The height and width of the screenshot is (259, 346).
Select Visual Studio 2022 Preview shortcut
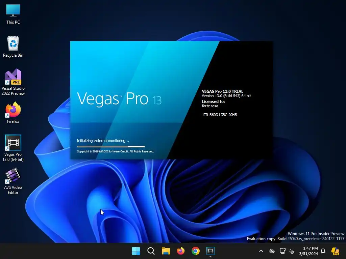(13, 82)
